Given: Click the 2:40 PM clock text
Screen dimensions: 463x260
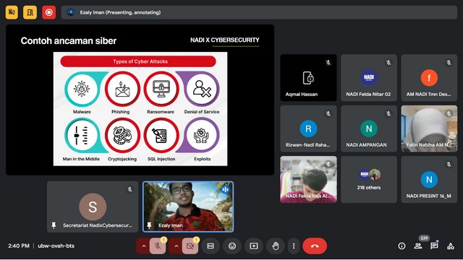Looking at the screenshot, I should click(19, 246).
